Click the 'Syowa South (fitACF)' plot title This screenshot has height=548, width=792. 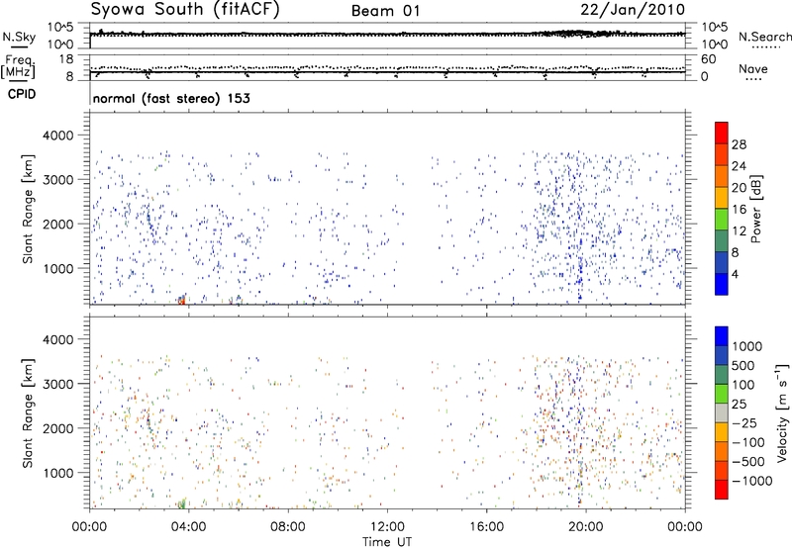(185, 9)
